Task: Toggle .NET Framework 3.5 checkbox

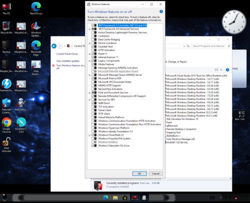Action: tap(93, 25)
